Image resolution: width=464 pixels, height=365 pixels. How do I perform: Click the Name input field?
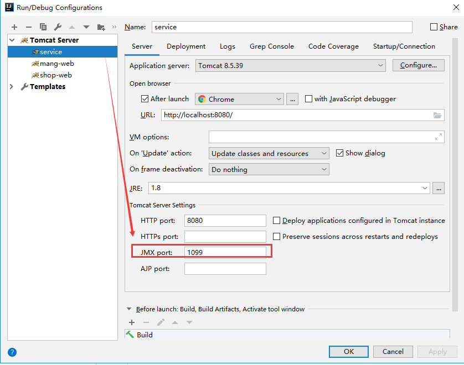[x=282, y=27]
